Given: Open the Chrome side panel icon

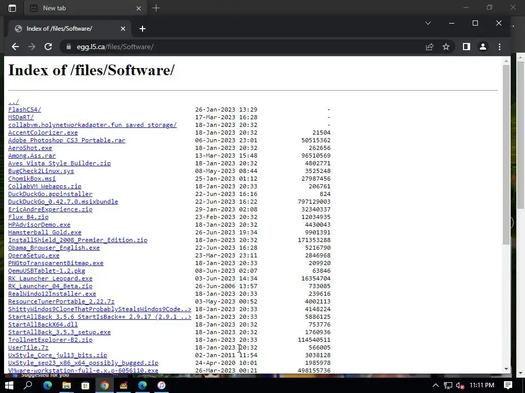Looking at the screenshot, I should [467, 47].
